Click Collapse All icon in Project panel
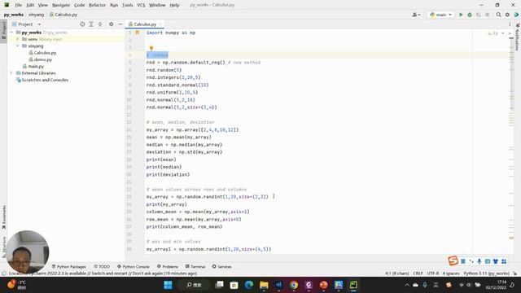Viewport: 521px width, 293px height. pos(100,24)
